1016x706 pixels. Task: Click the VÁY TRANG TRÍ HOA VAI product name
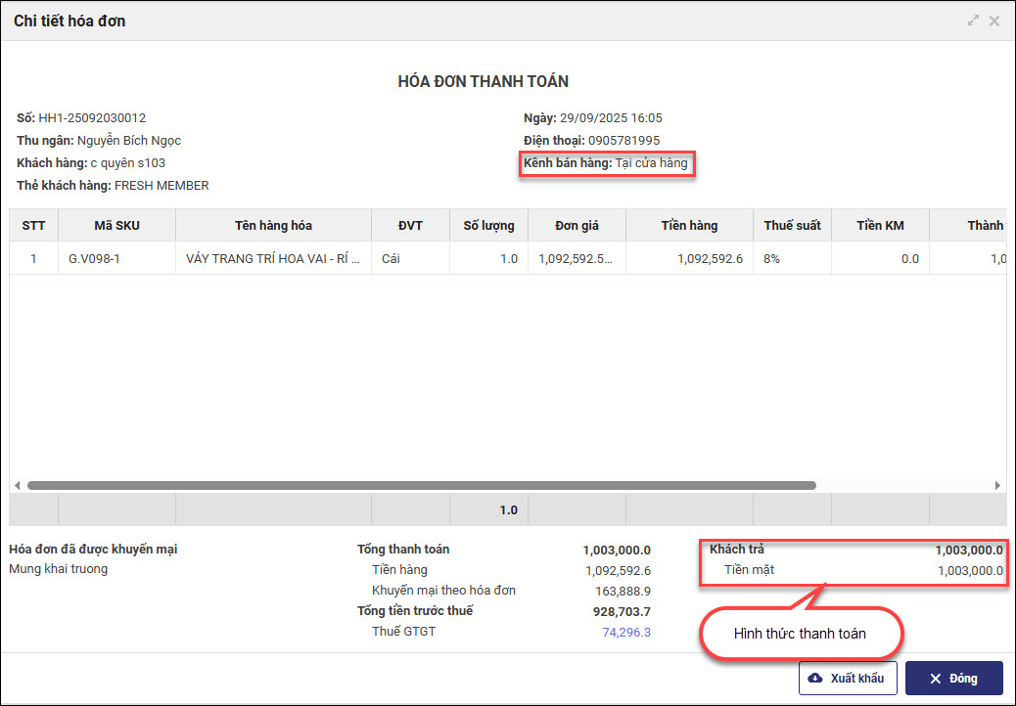click(273, 259)
